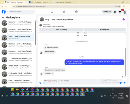Open the Windows Start menu
This screenshot has height=104, width=130.
(2, 96)
